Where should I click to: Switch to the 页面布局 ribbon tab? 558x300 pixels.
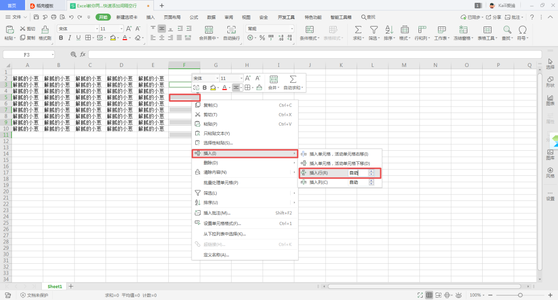[x=172, y=17]
